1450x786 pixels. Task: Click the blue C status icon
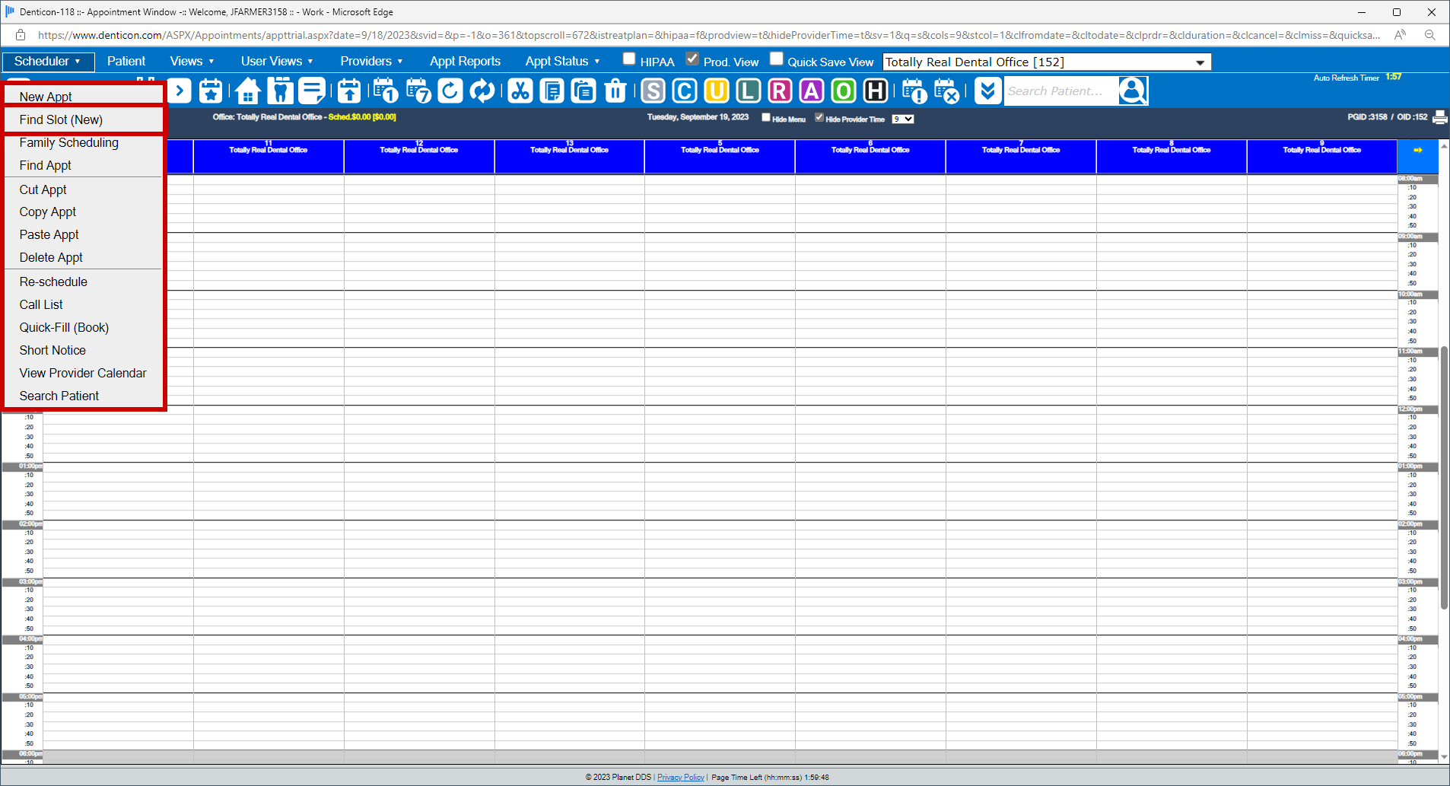pos(685,91)
